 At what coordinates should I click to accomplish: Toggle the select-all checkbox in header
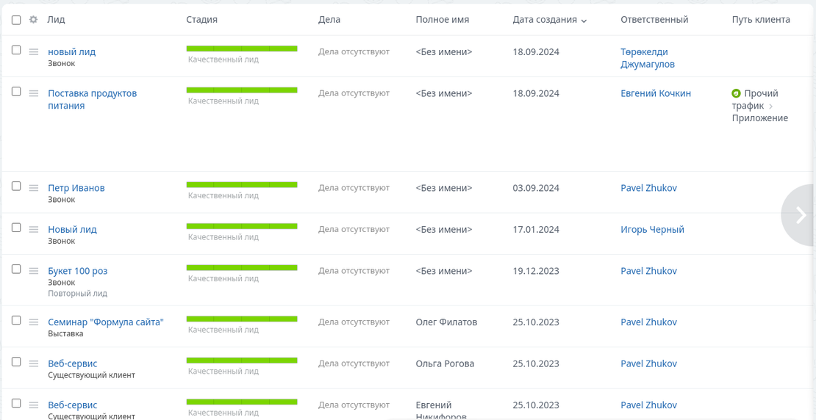pos(16,20)
